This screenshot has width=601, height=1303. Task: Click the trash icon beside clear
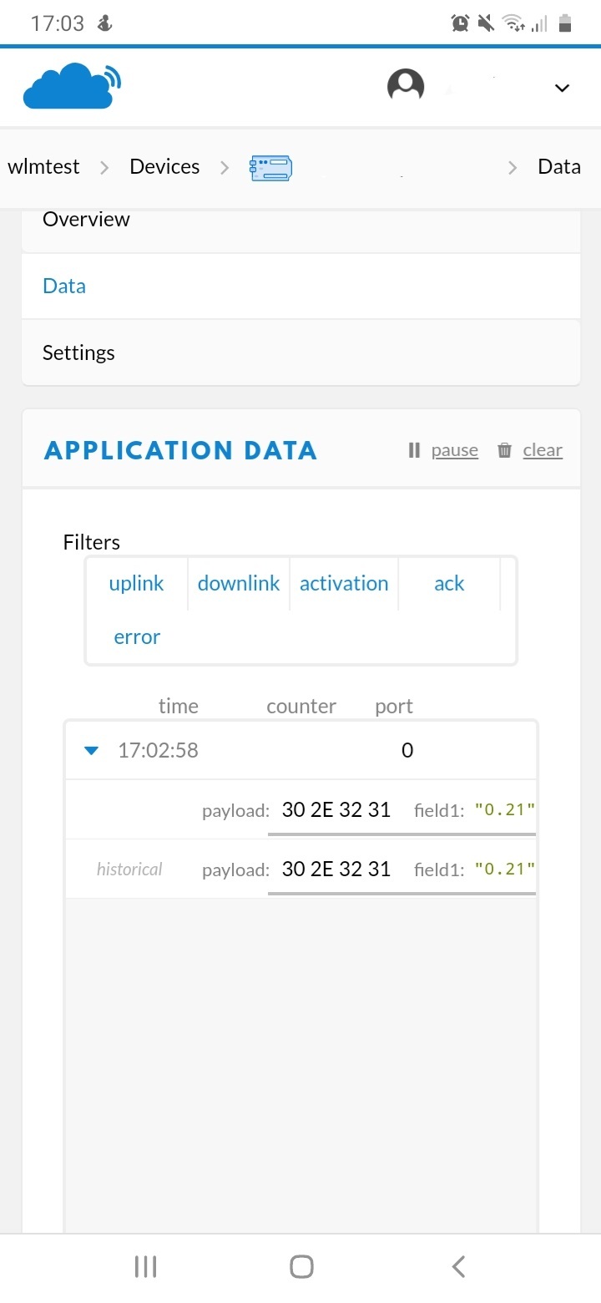coord(504,450)
